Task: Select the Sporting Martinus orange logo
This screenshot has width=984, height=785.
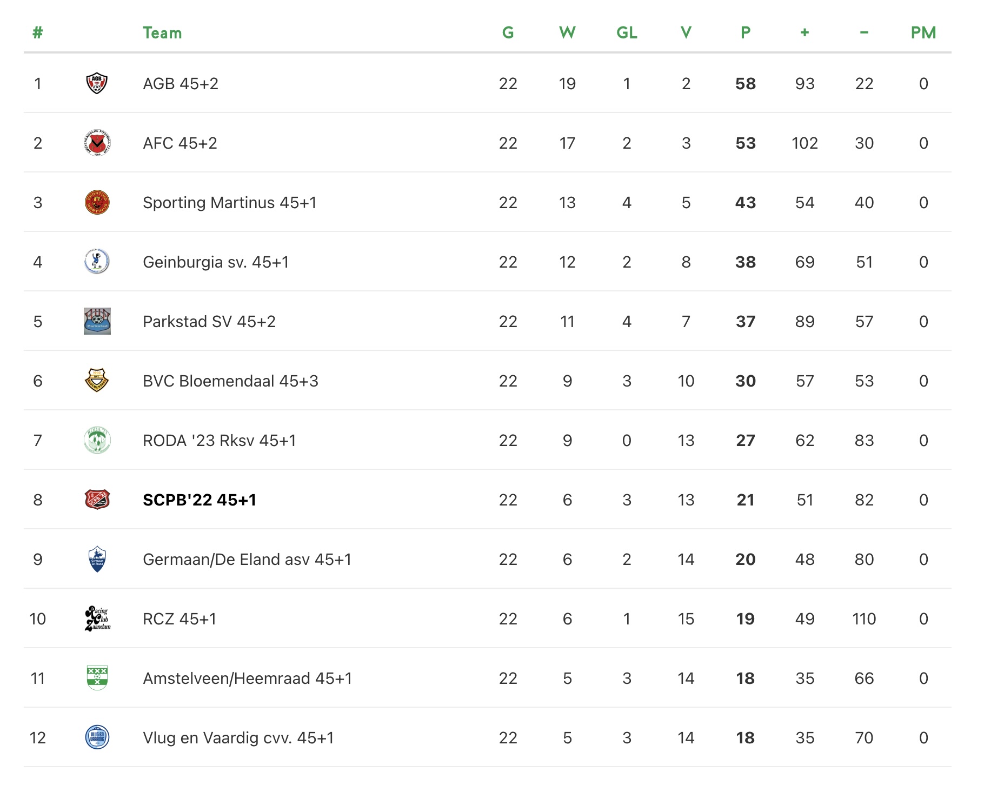Action: click(x=97, y=203)
